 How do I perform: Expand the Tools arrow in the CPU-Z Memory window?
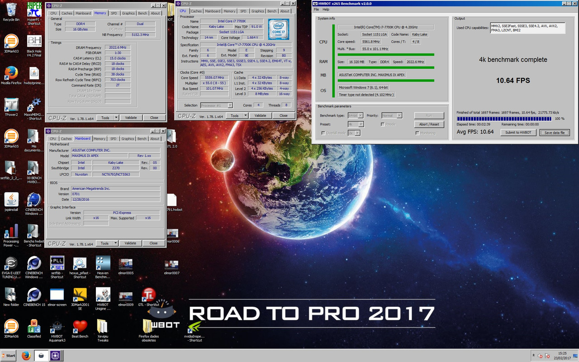pos(116,118)
